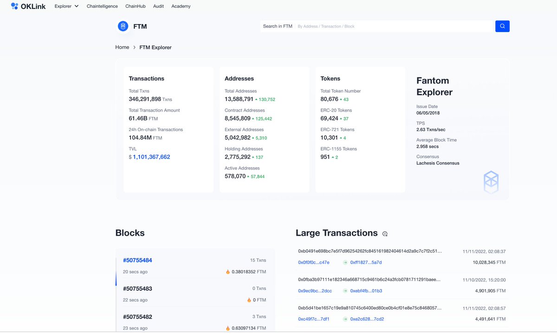This screenshot has width=557, height=334.
Task: Select the FTM chain logo icon
Action: coord(123,26)
